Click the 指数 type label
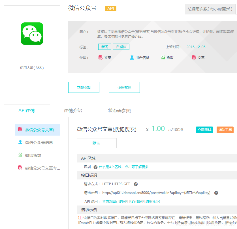The width and height of the screenshot is (237, 229). point(170,57)
